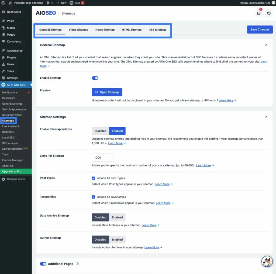The height and width of the screenshot is (274, 276).
Task: Uncheck Include All Post Types checkbox
Action: tap(93, 178)
